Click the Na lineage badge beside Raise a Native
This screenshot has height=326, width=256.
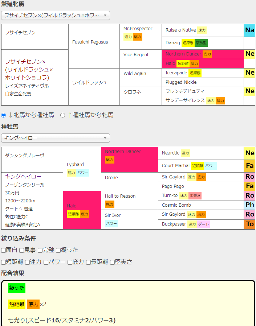(x=249, y=30)
